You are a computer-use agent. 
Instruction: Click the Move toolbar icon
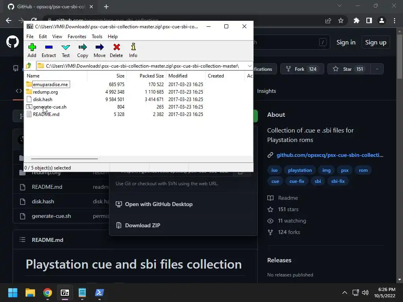tap(100, 50)
